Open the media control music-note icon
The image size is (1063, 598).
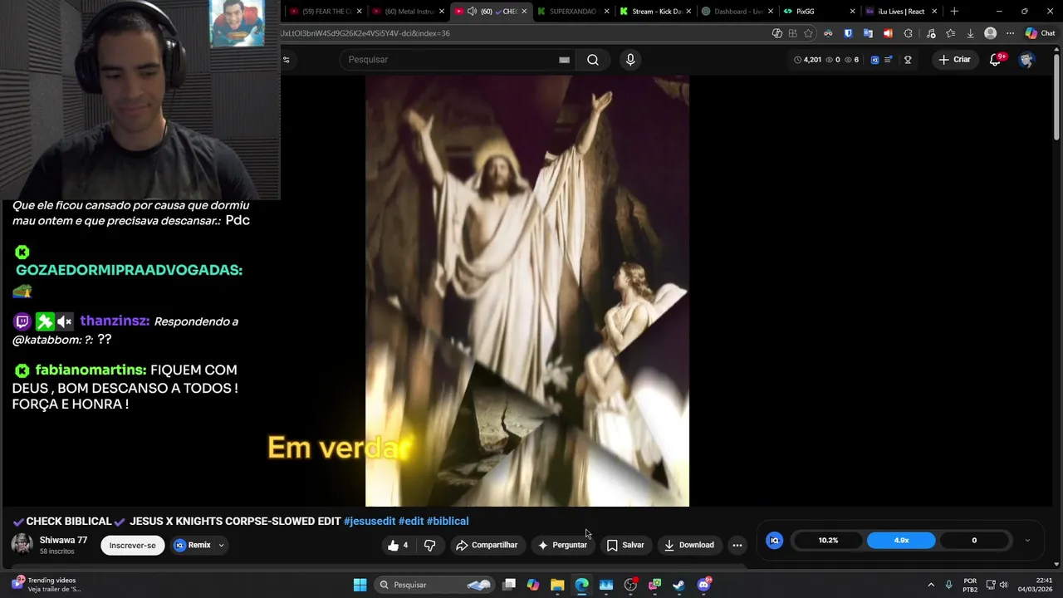coord(931,33)
